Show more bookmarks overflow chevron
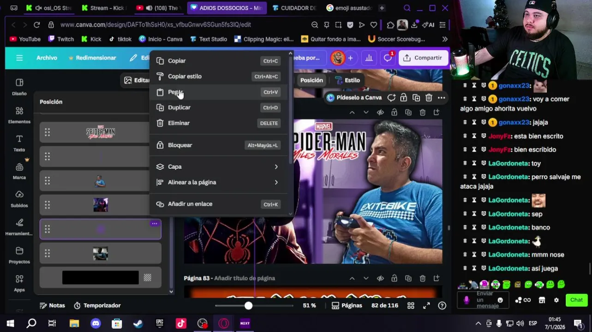The height and width of the screenshot is (332, 592). (x=445, y=39)
